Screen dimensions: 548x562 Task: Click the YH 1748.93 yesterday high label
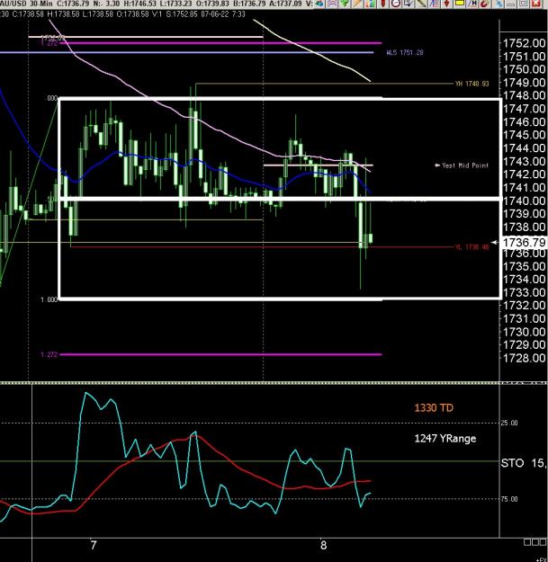[x=472, y=84]
